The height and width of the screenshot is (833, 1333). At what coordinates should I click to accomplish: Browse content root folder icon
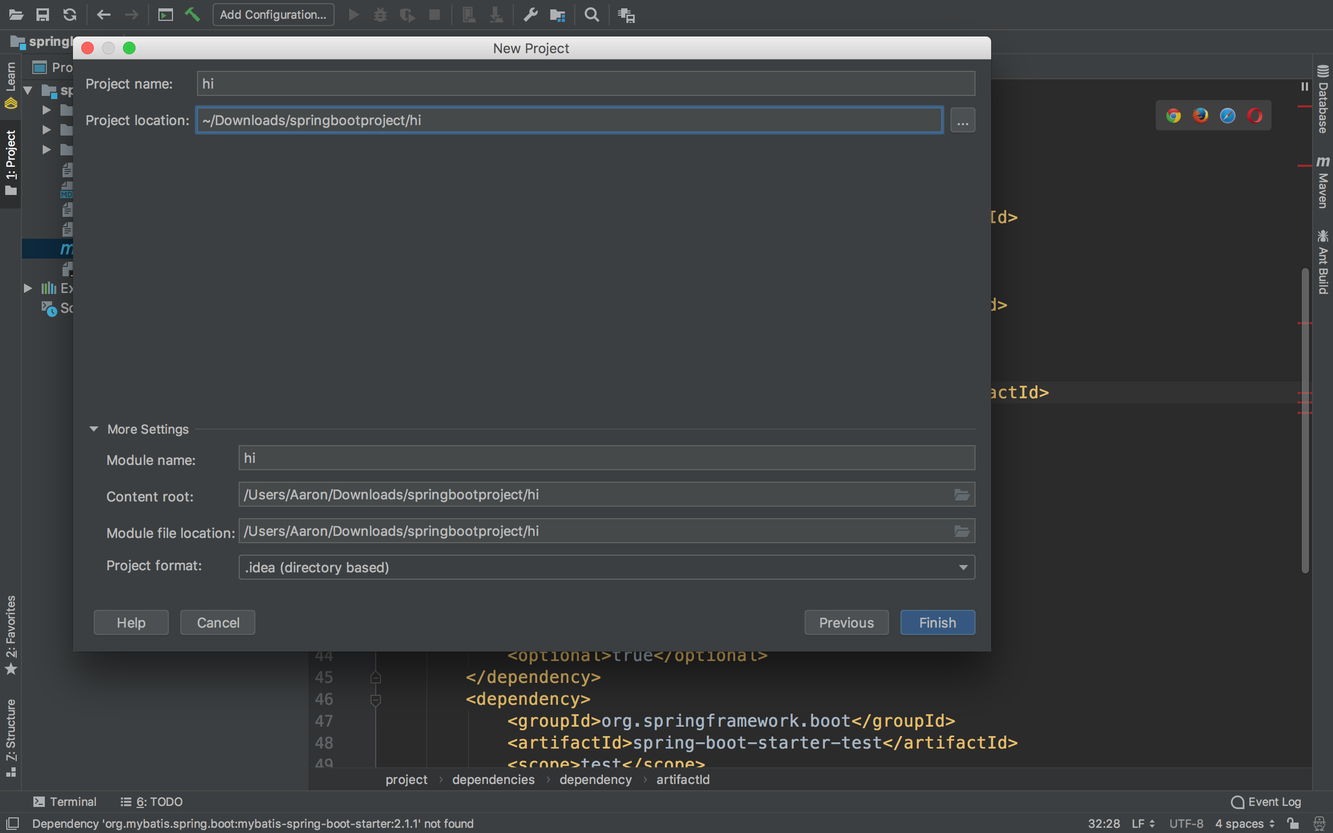click(x=961, y=495)
